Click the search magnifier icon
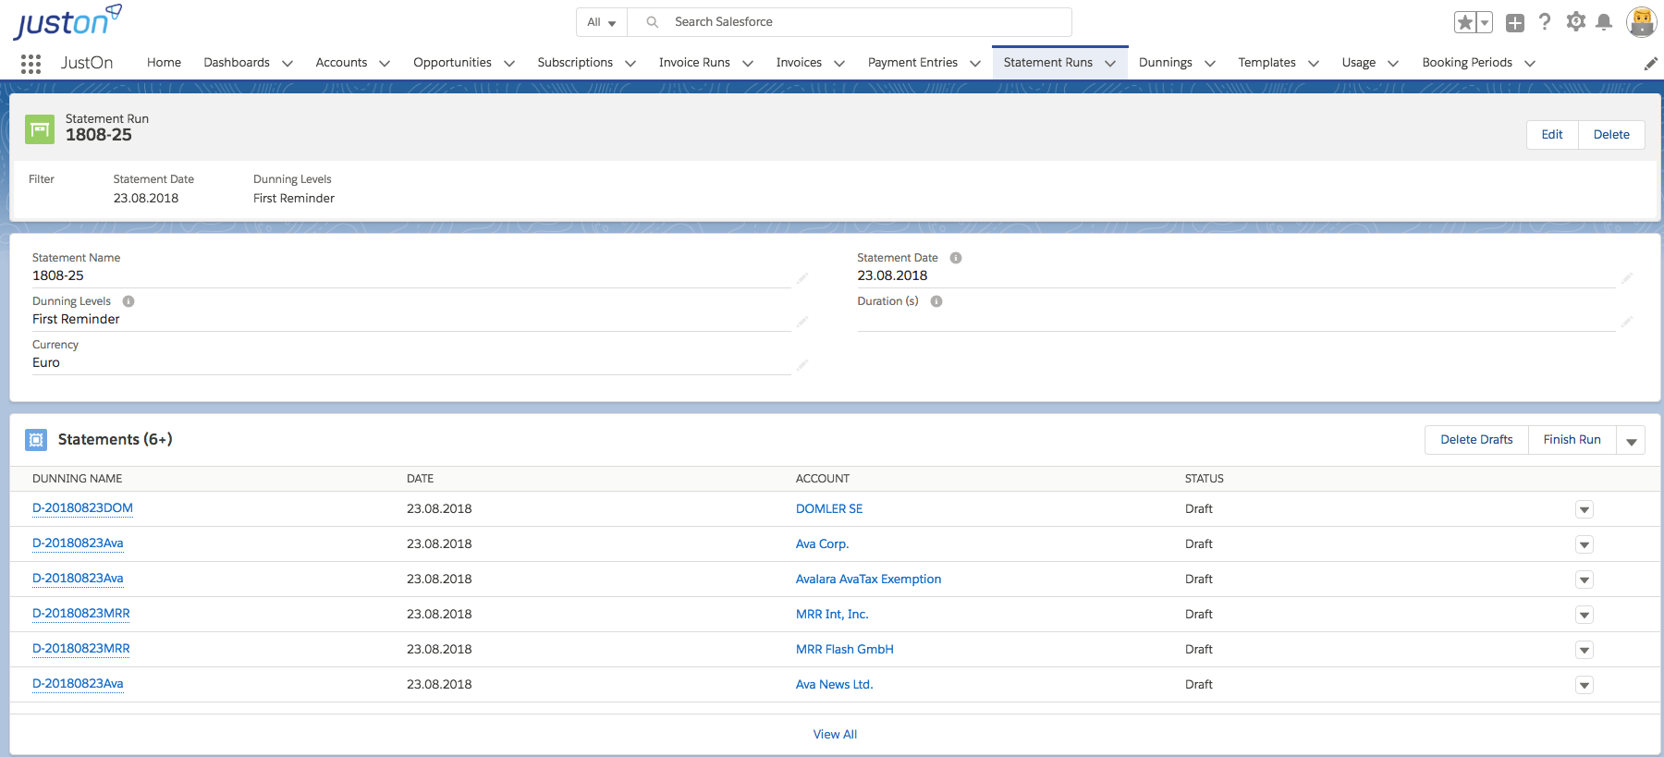The image size is (1664, 757). pos(653,22)
